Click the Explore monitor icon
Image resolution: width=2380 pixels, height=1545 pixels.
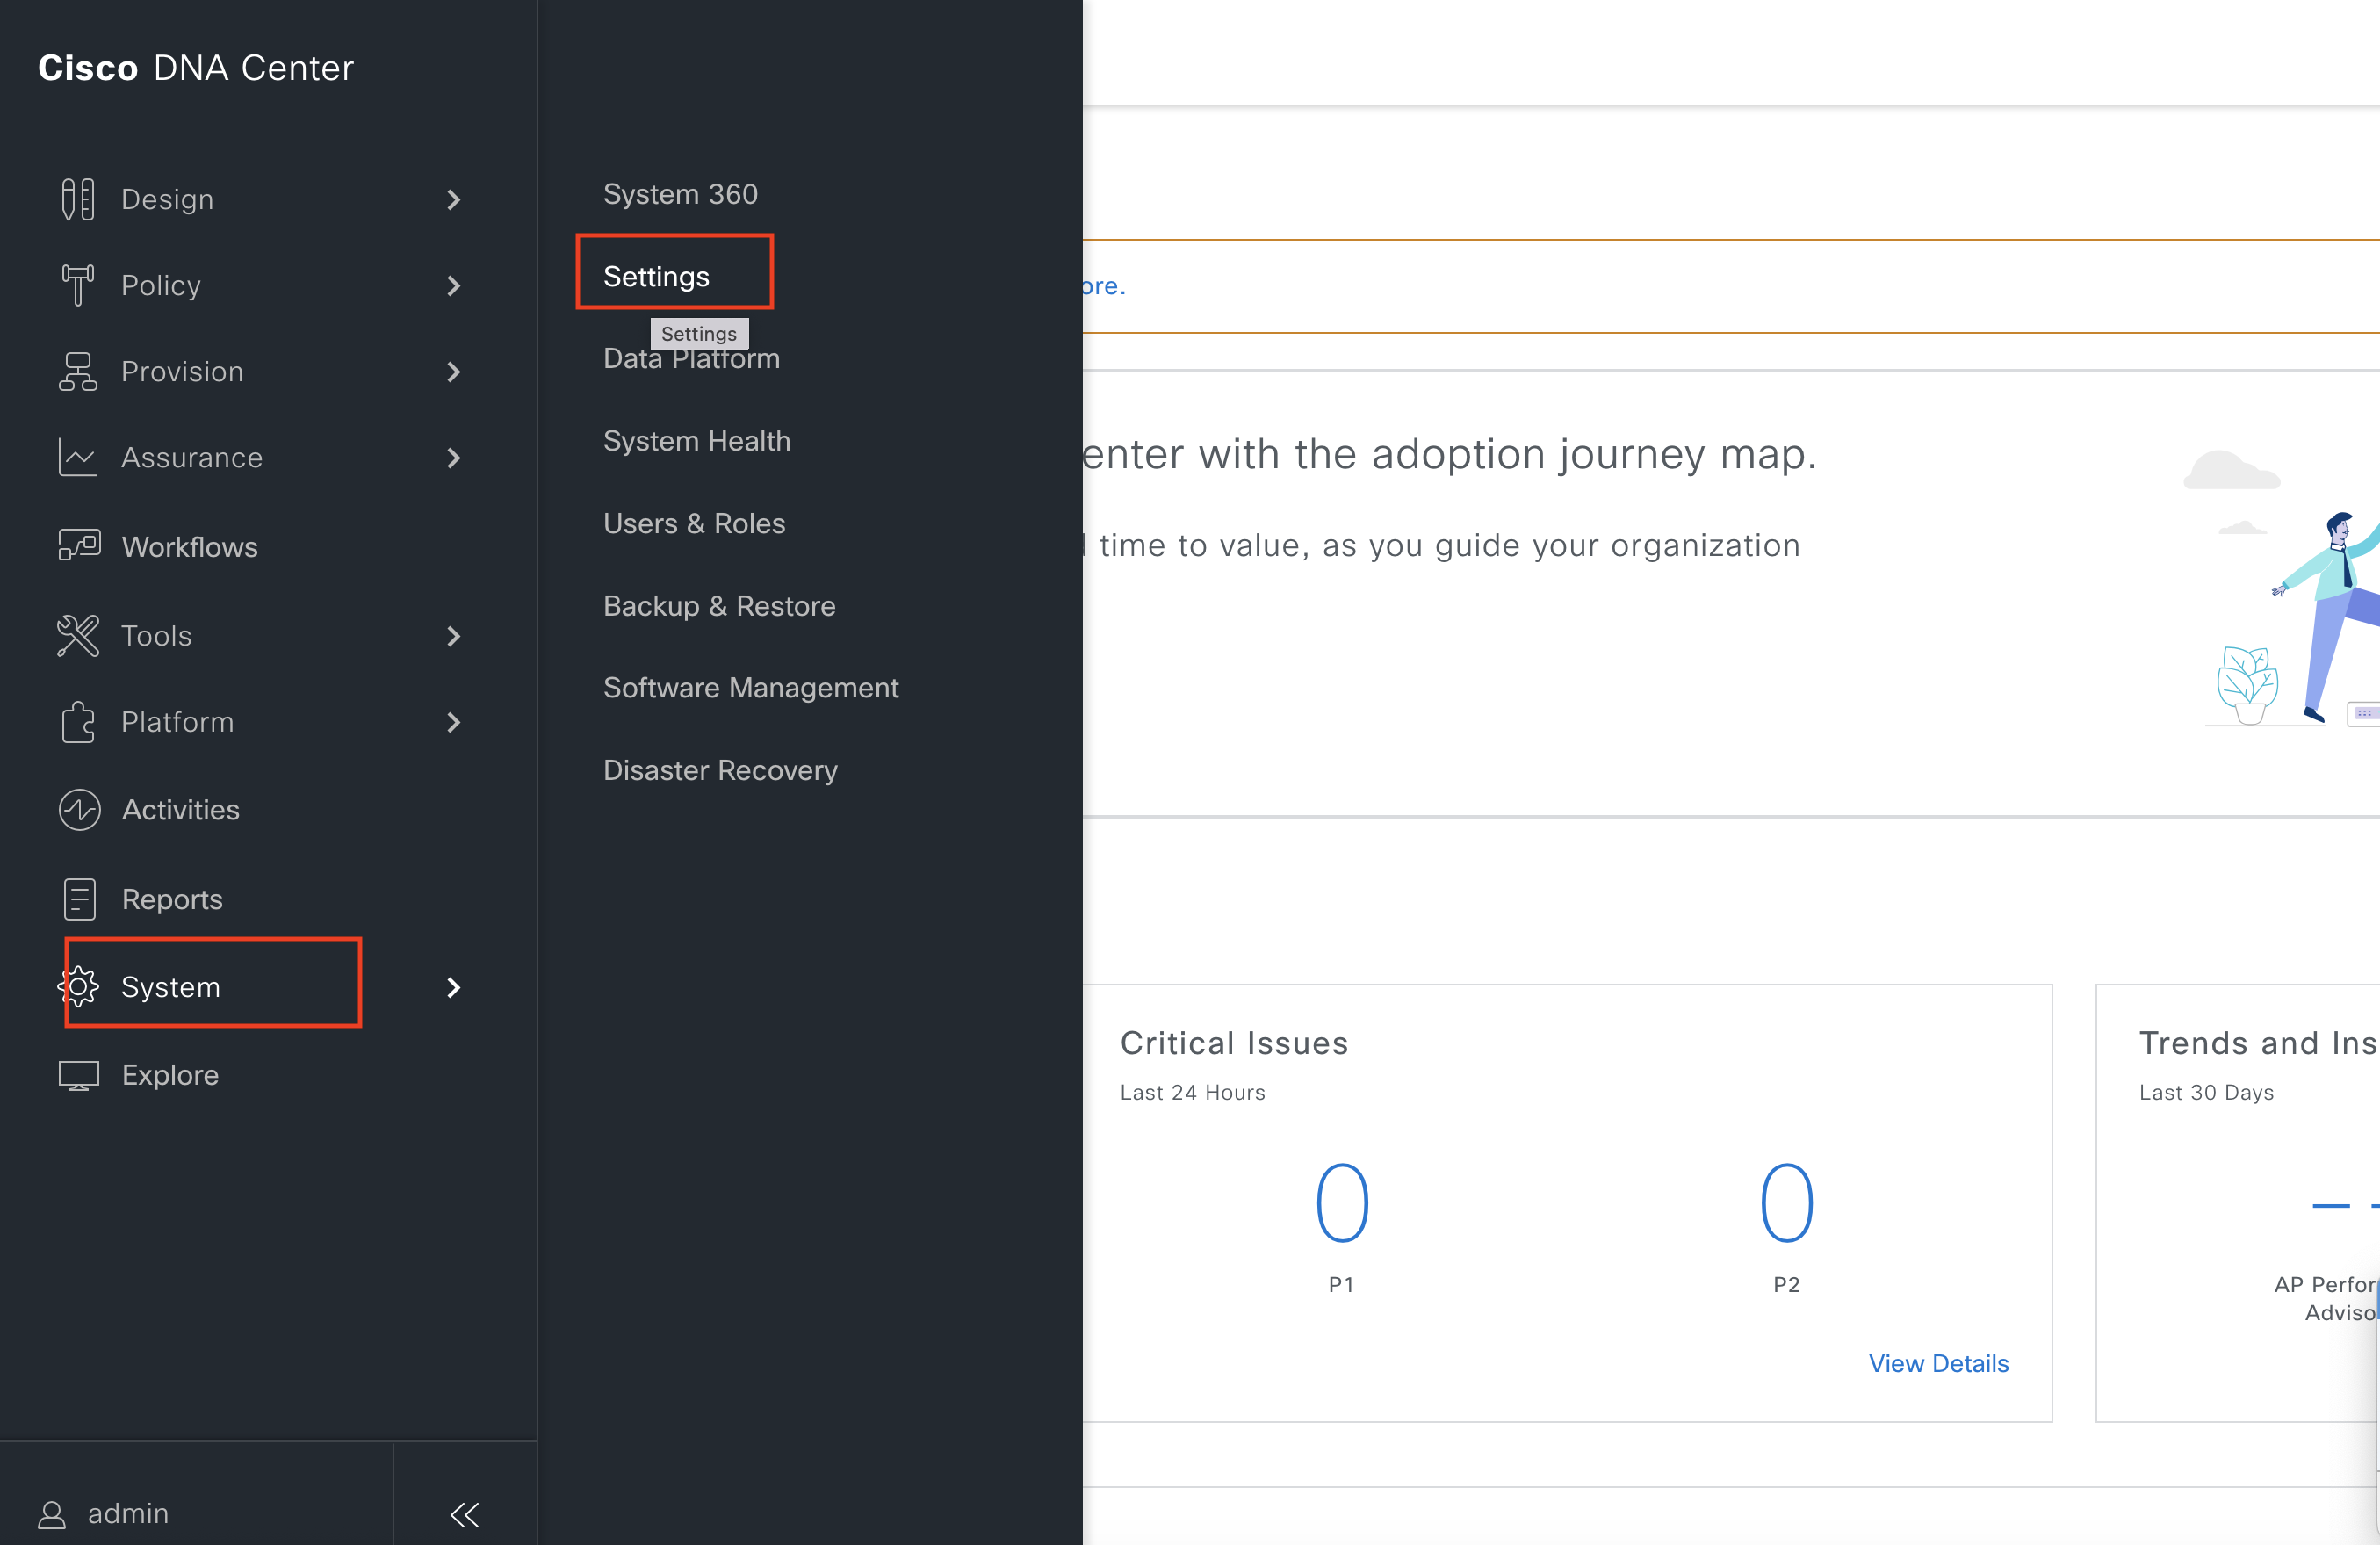pos(78,1075)
